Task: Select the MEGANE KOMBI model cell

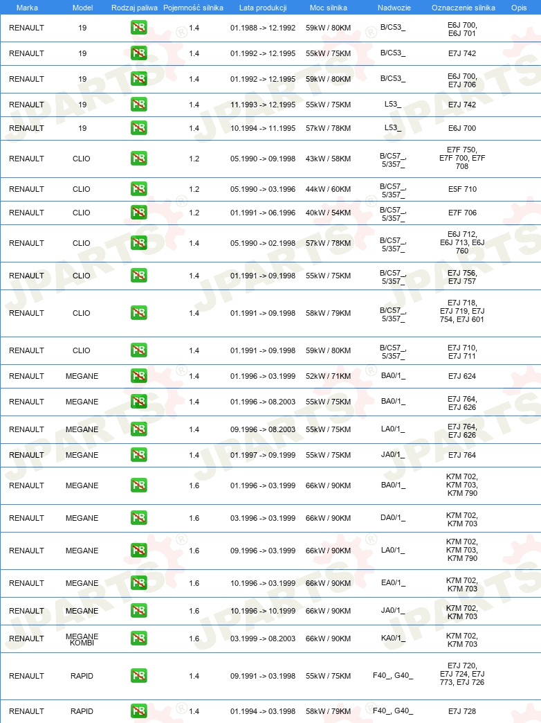Action: [82, 639]
